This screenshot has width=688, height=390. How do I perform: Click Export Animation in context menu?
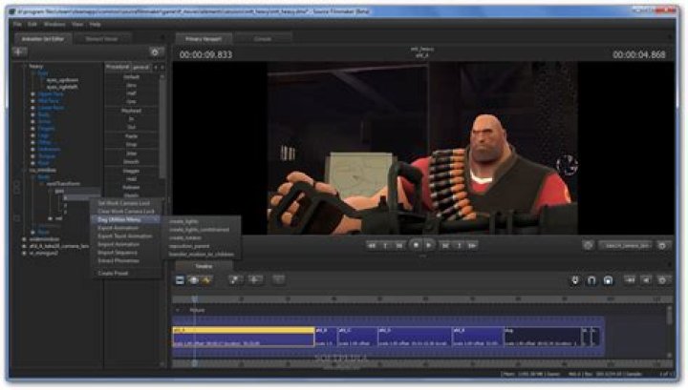[118, 228]
